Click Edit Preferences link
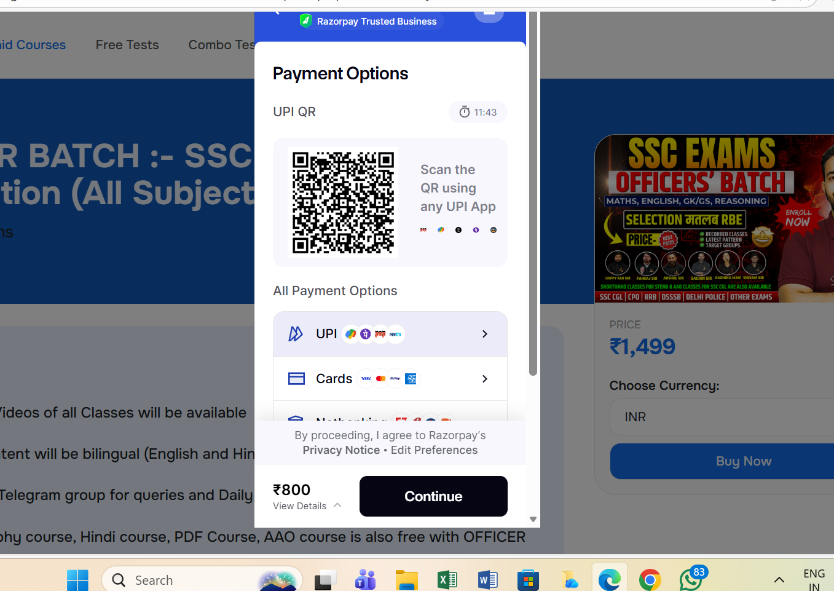The height and width of the screenshot is (591, 834). [434, 450]
